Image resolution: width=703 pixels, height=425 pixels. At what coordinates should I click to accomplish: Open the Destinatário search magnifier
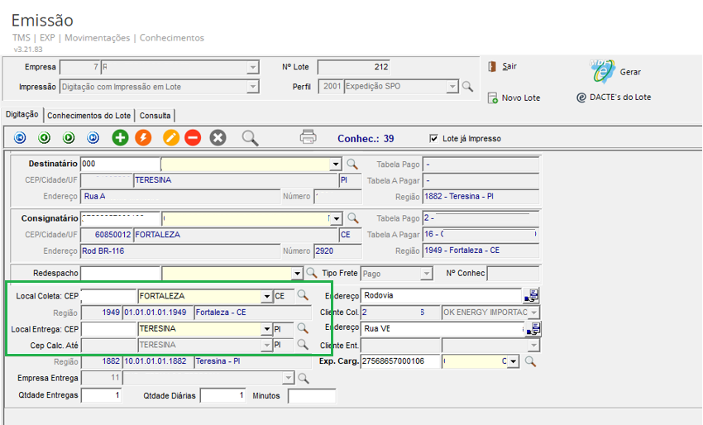point(352,164)
